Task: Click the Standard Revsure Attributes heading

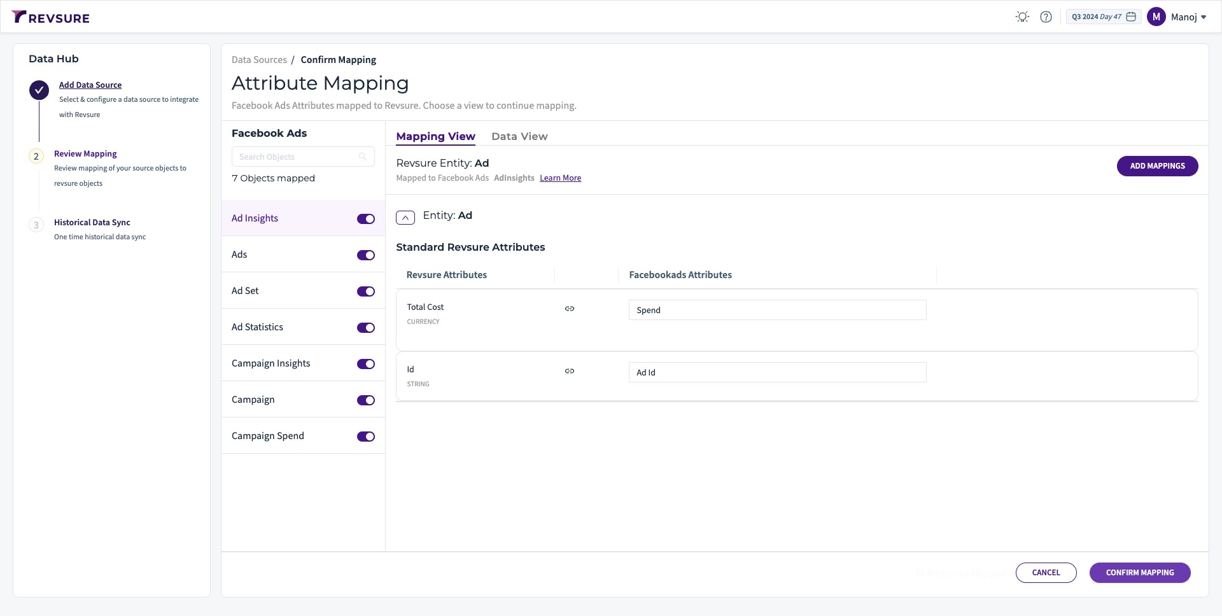Action: pyautogui.click(x=470, y=247)
